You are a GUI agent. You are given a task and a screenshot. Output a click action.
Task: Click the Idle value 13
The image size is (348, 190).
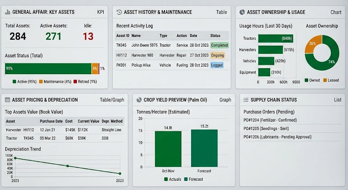[88, 36]
